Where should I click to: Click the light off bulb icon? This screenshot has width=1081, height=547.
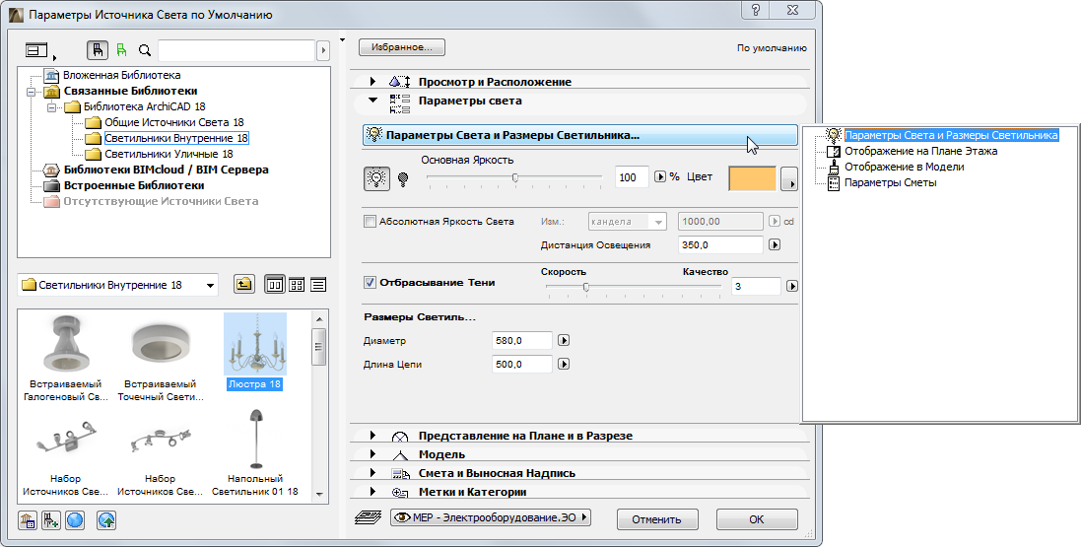[403, 179]
